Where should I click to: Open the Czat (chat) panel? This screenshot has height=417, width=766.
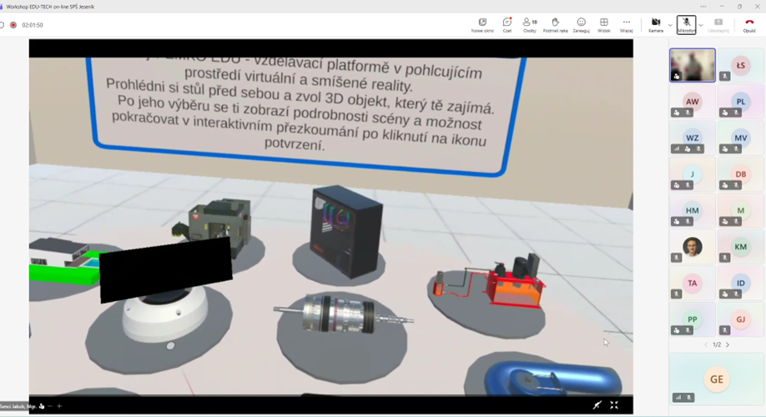tap(506, 25)
